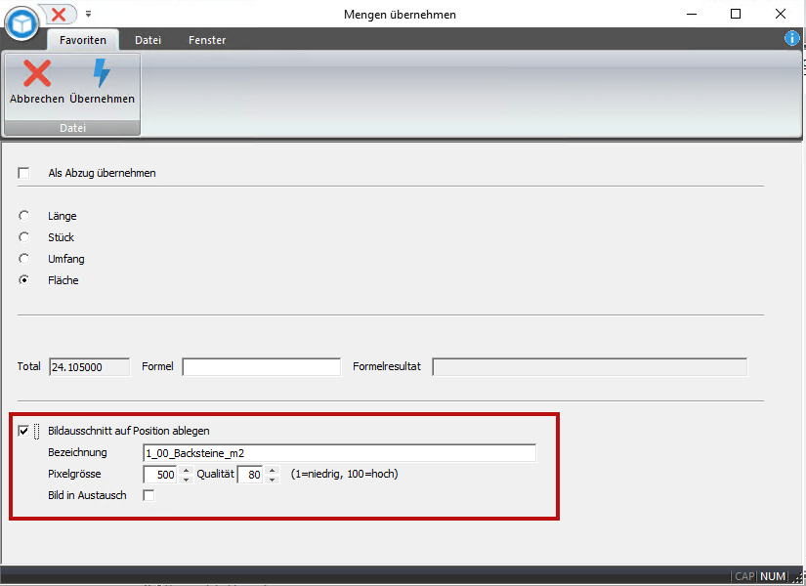Uncheck Bildausschnitt auf Position ablegen
Image resolution: width=806 pixels, height=586 pixels.
[24, 431]
